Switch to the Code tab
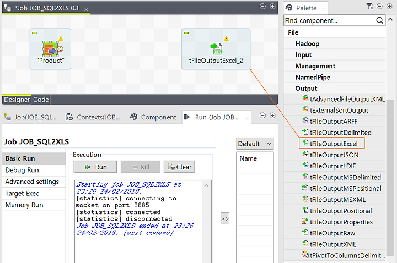 point(40,100)
